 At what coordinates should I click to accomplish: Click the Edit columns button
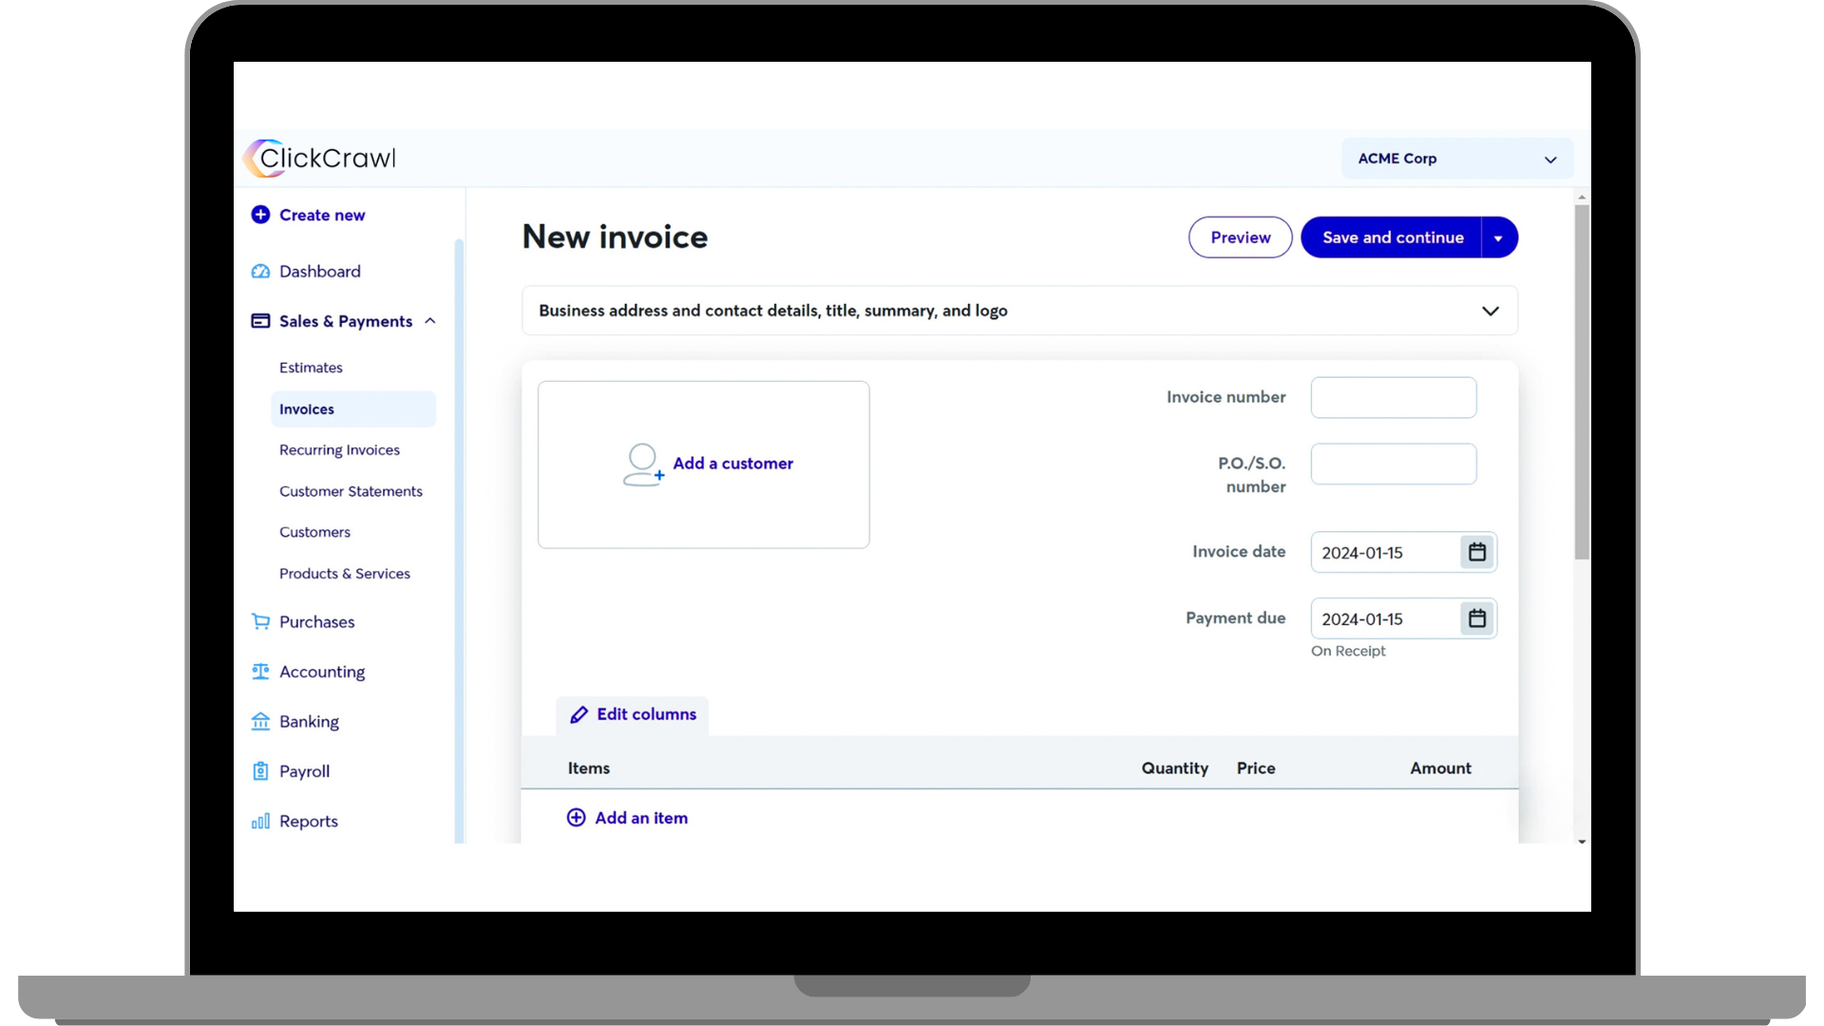(633, 714)
